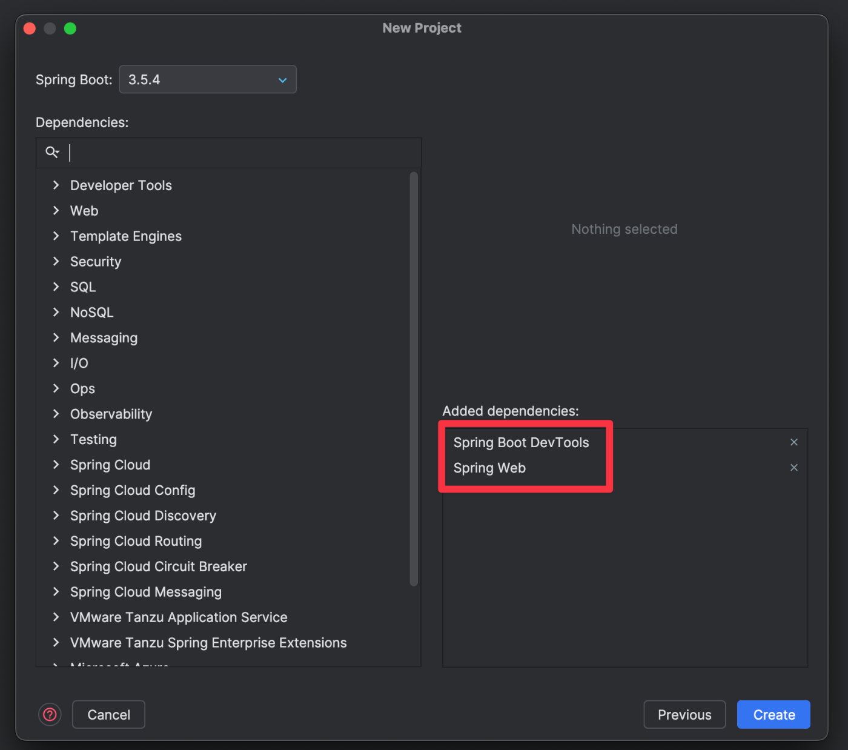Click the Cancel button
The width and height of the screenshot is (848, 750).
coord(108,715)
